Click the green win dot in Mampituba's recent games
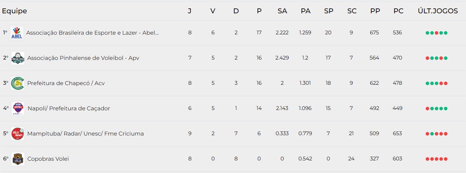Image resolution: width=466 pixels, height=173 pixels. (432, 134)
